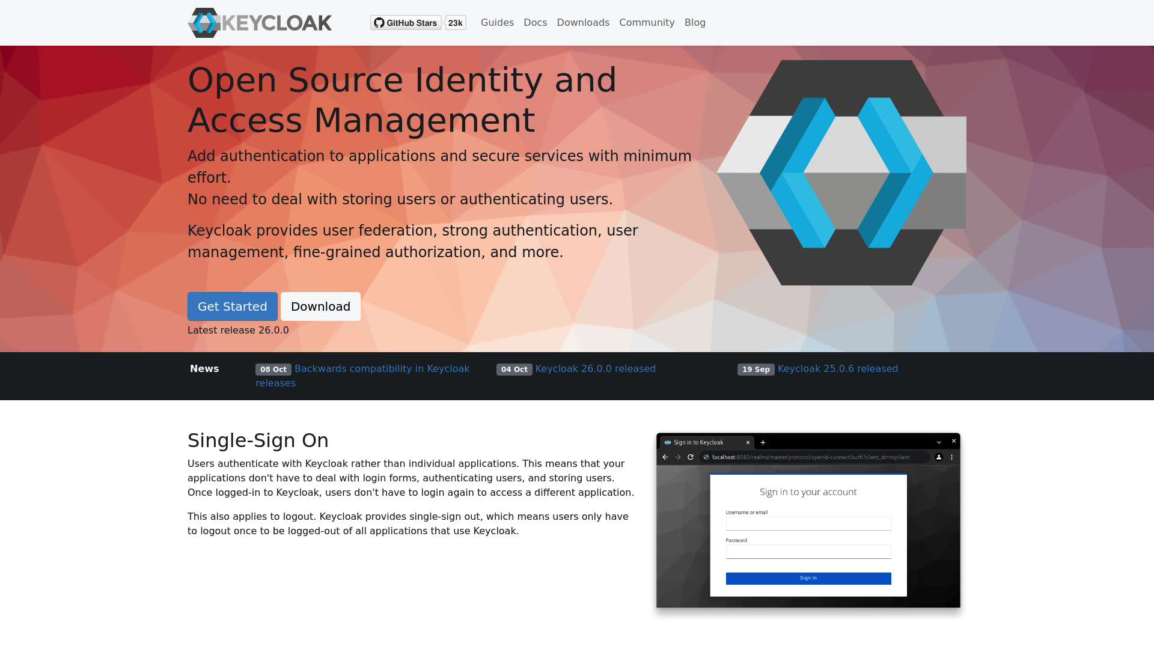Click Keycloak 26.0.0 released news link
The width and height of the screenshot is (1154, 649).
[x=595, y=368]
